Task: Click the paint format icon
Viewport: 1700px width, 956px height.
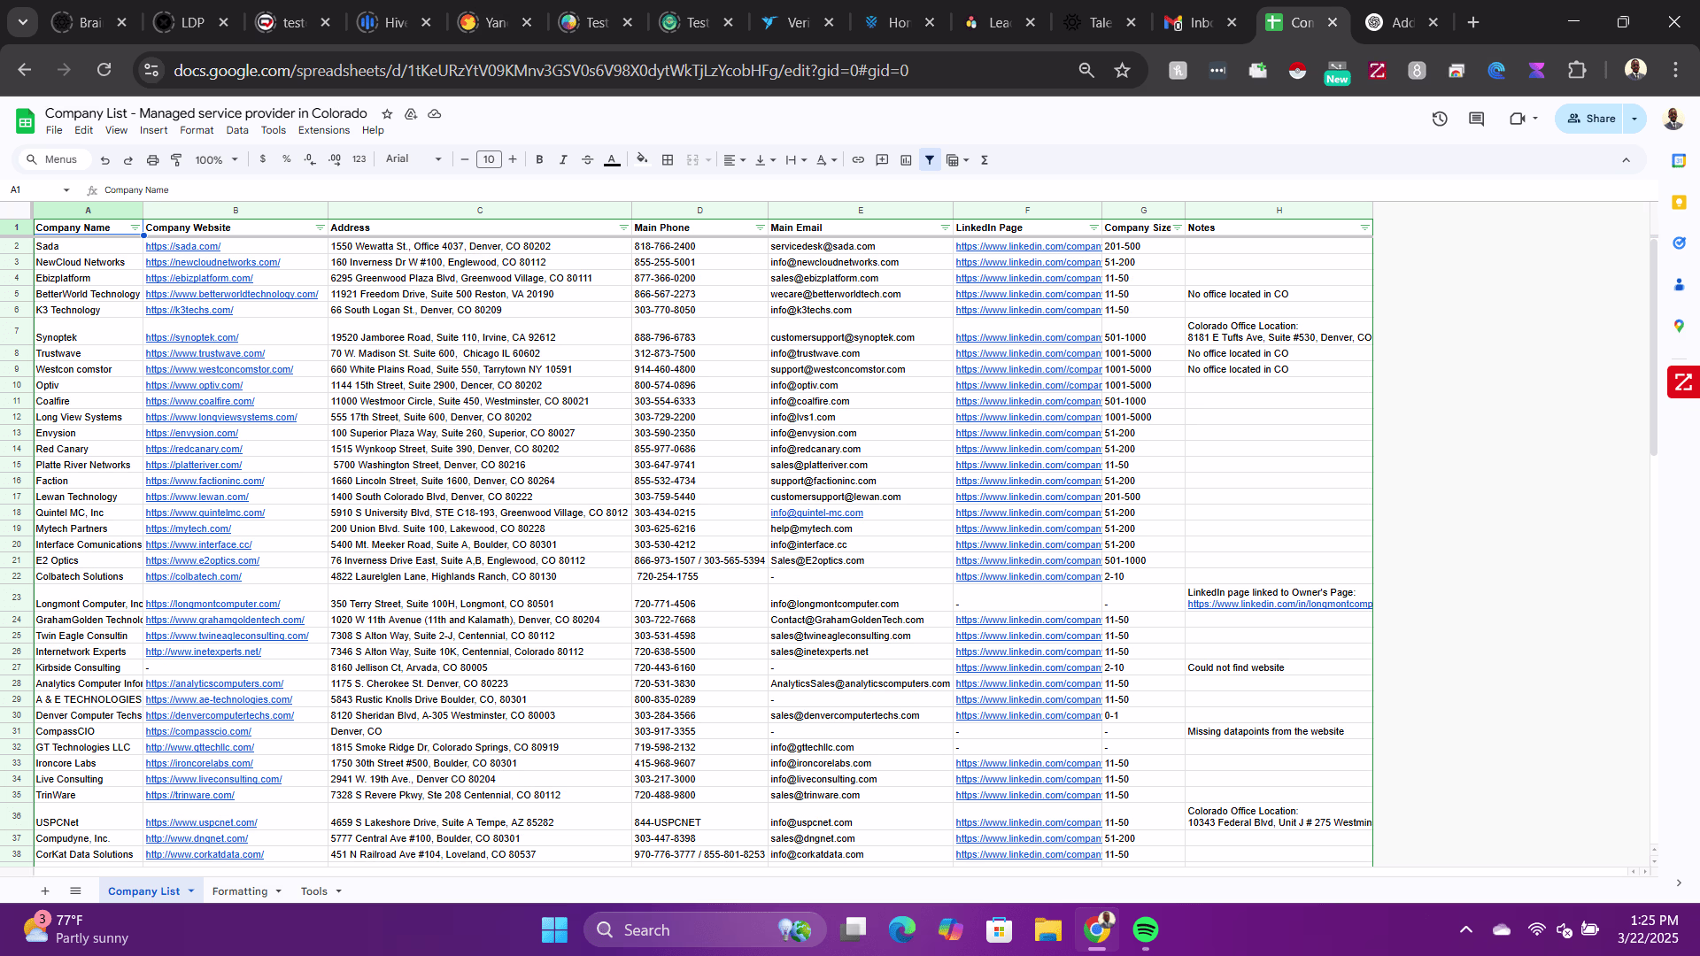Action: [x=176, y=160]
